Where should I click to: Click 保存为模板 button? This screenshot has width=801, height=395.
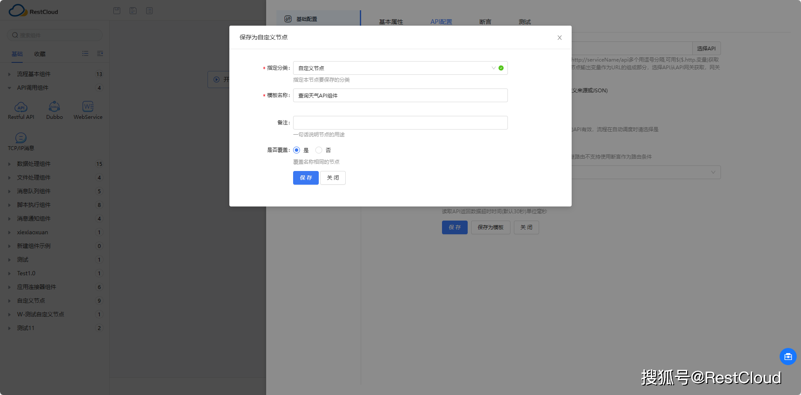click(491, 227)
